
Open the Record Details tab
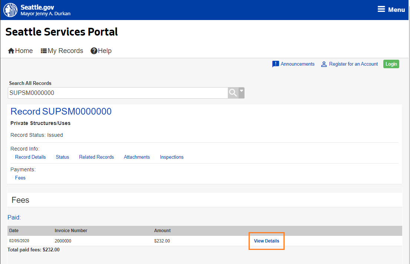pos(30,157)
